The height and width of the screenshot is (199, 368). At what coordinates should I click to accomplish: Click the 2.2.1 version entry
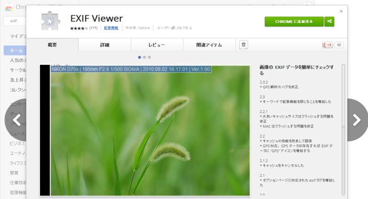click(264, 112)
